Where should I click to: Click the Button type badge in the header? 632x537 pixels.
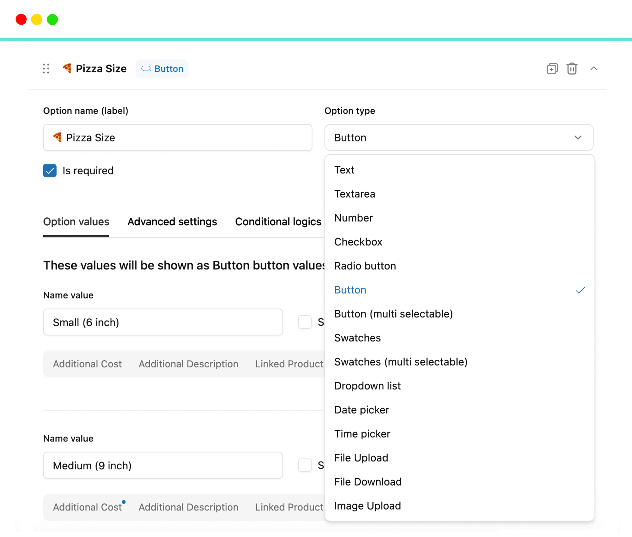point(162,69)
